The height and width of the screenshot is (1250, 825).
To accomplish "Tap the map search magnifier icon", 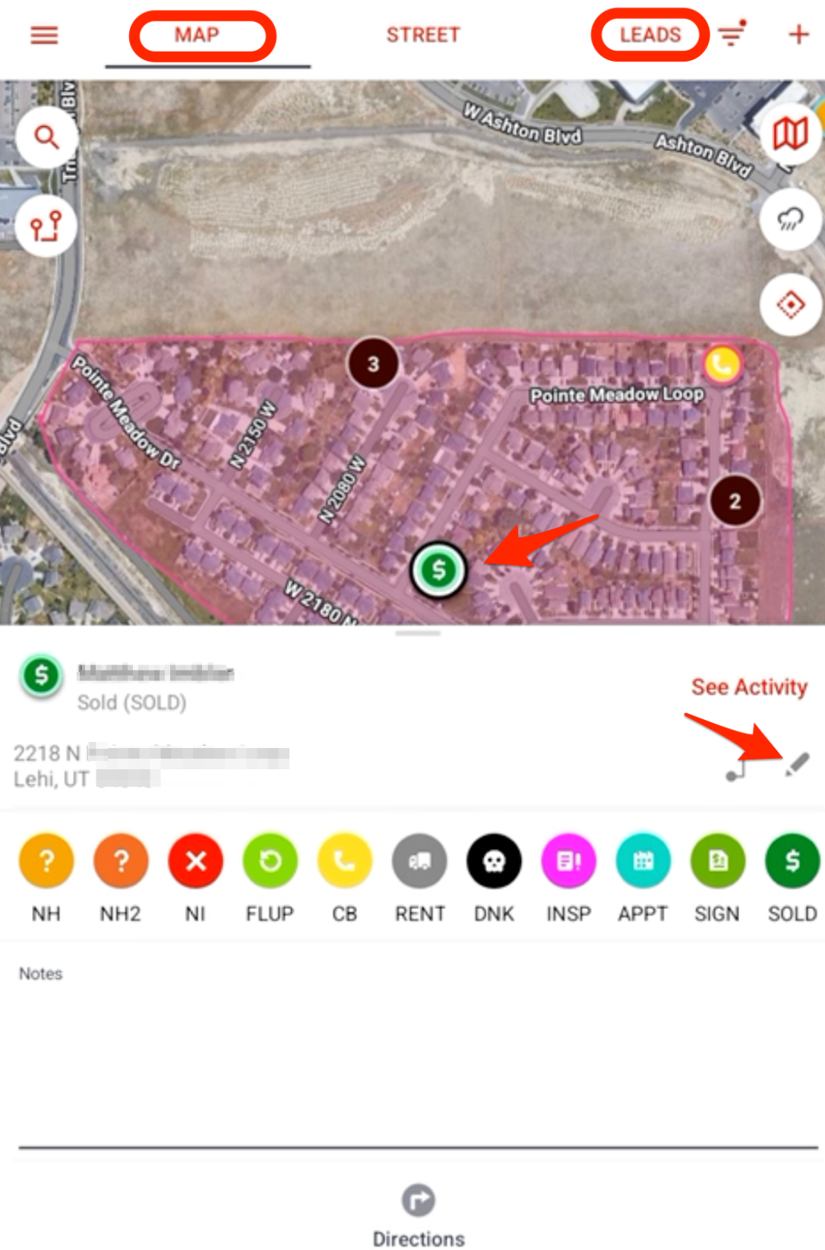I will [46, 137].
